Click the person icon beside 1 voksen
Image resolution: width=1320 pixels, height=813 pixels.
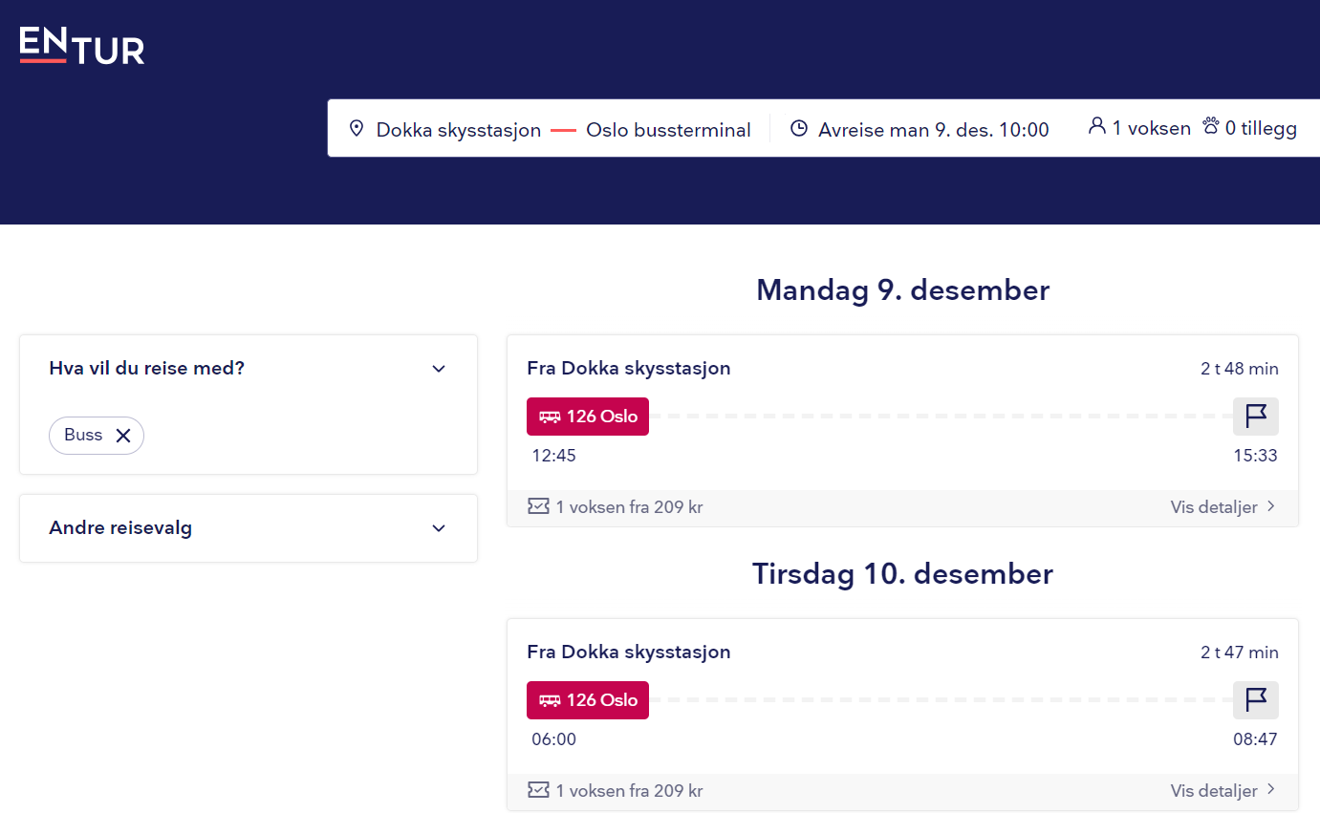pos(1097,126)
